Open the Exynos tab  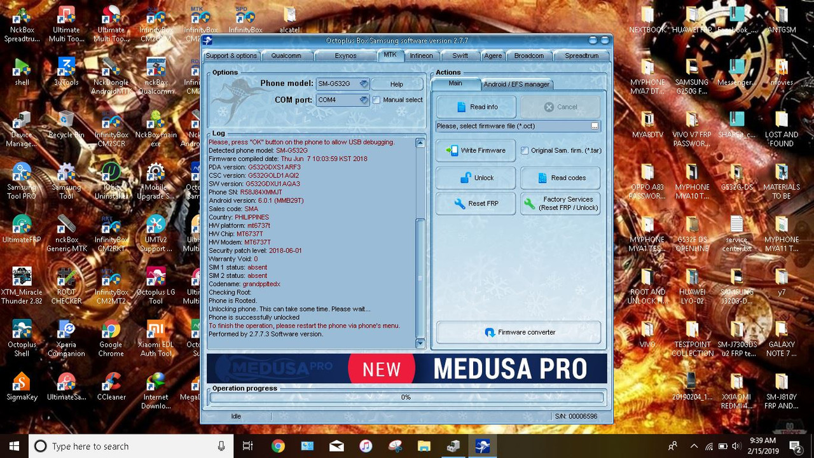tap(345, 56)
